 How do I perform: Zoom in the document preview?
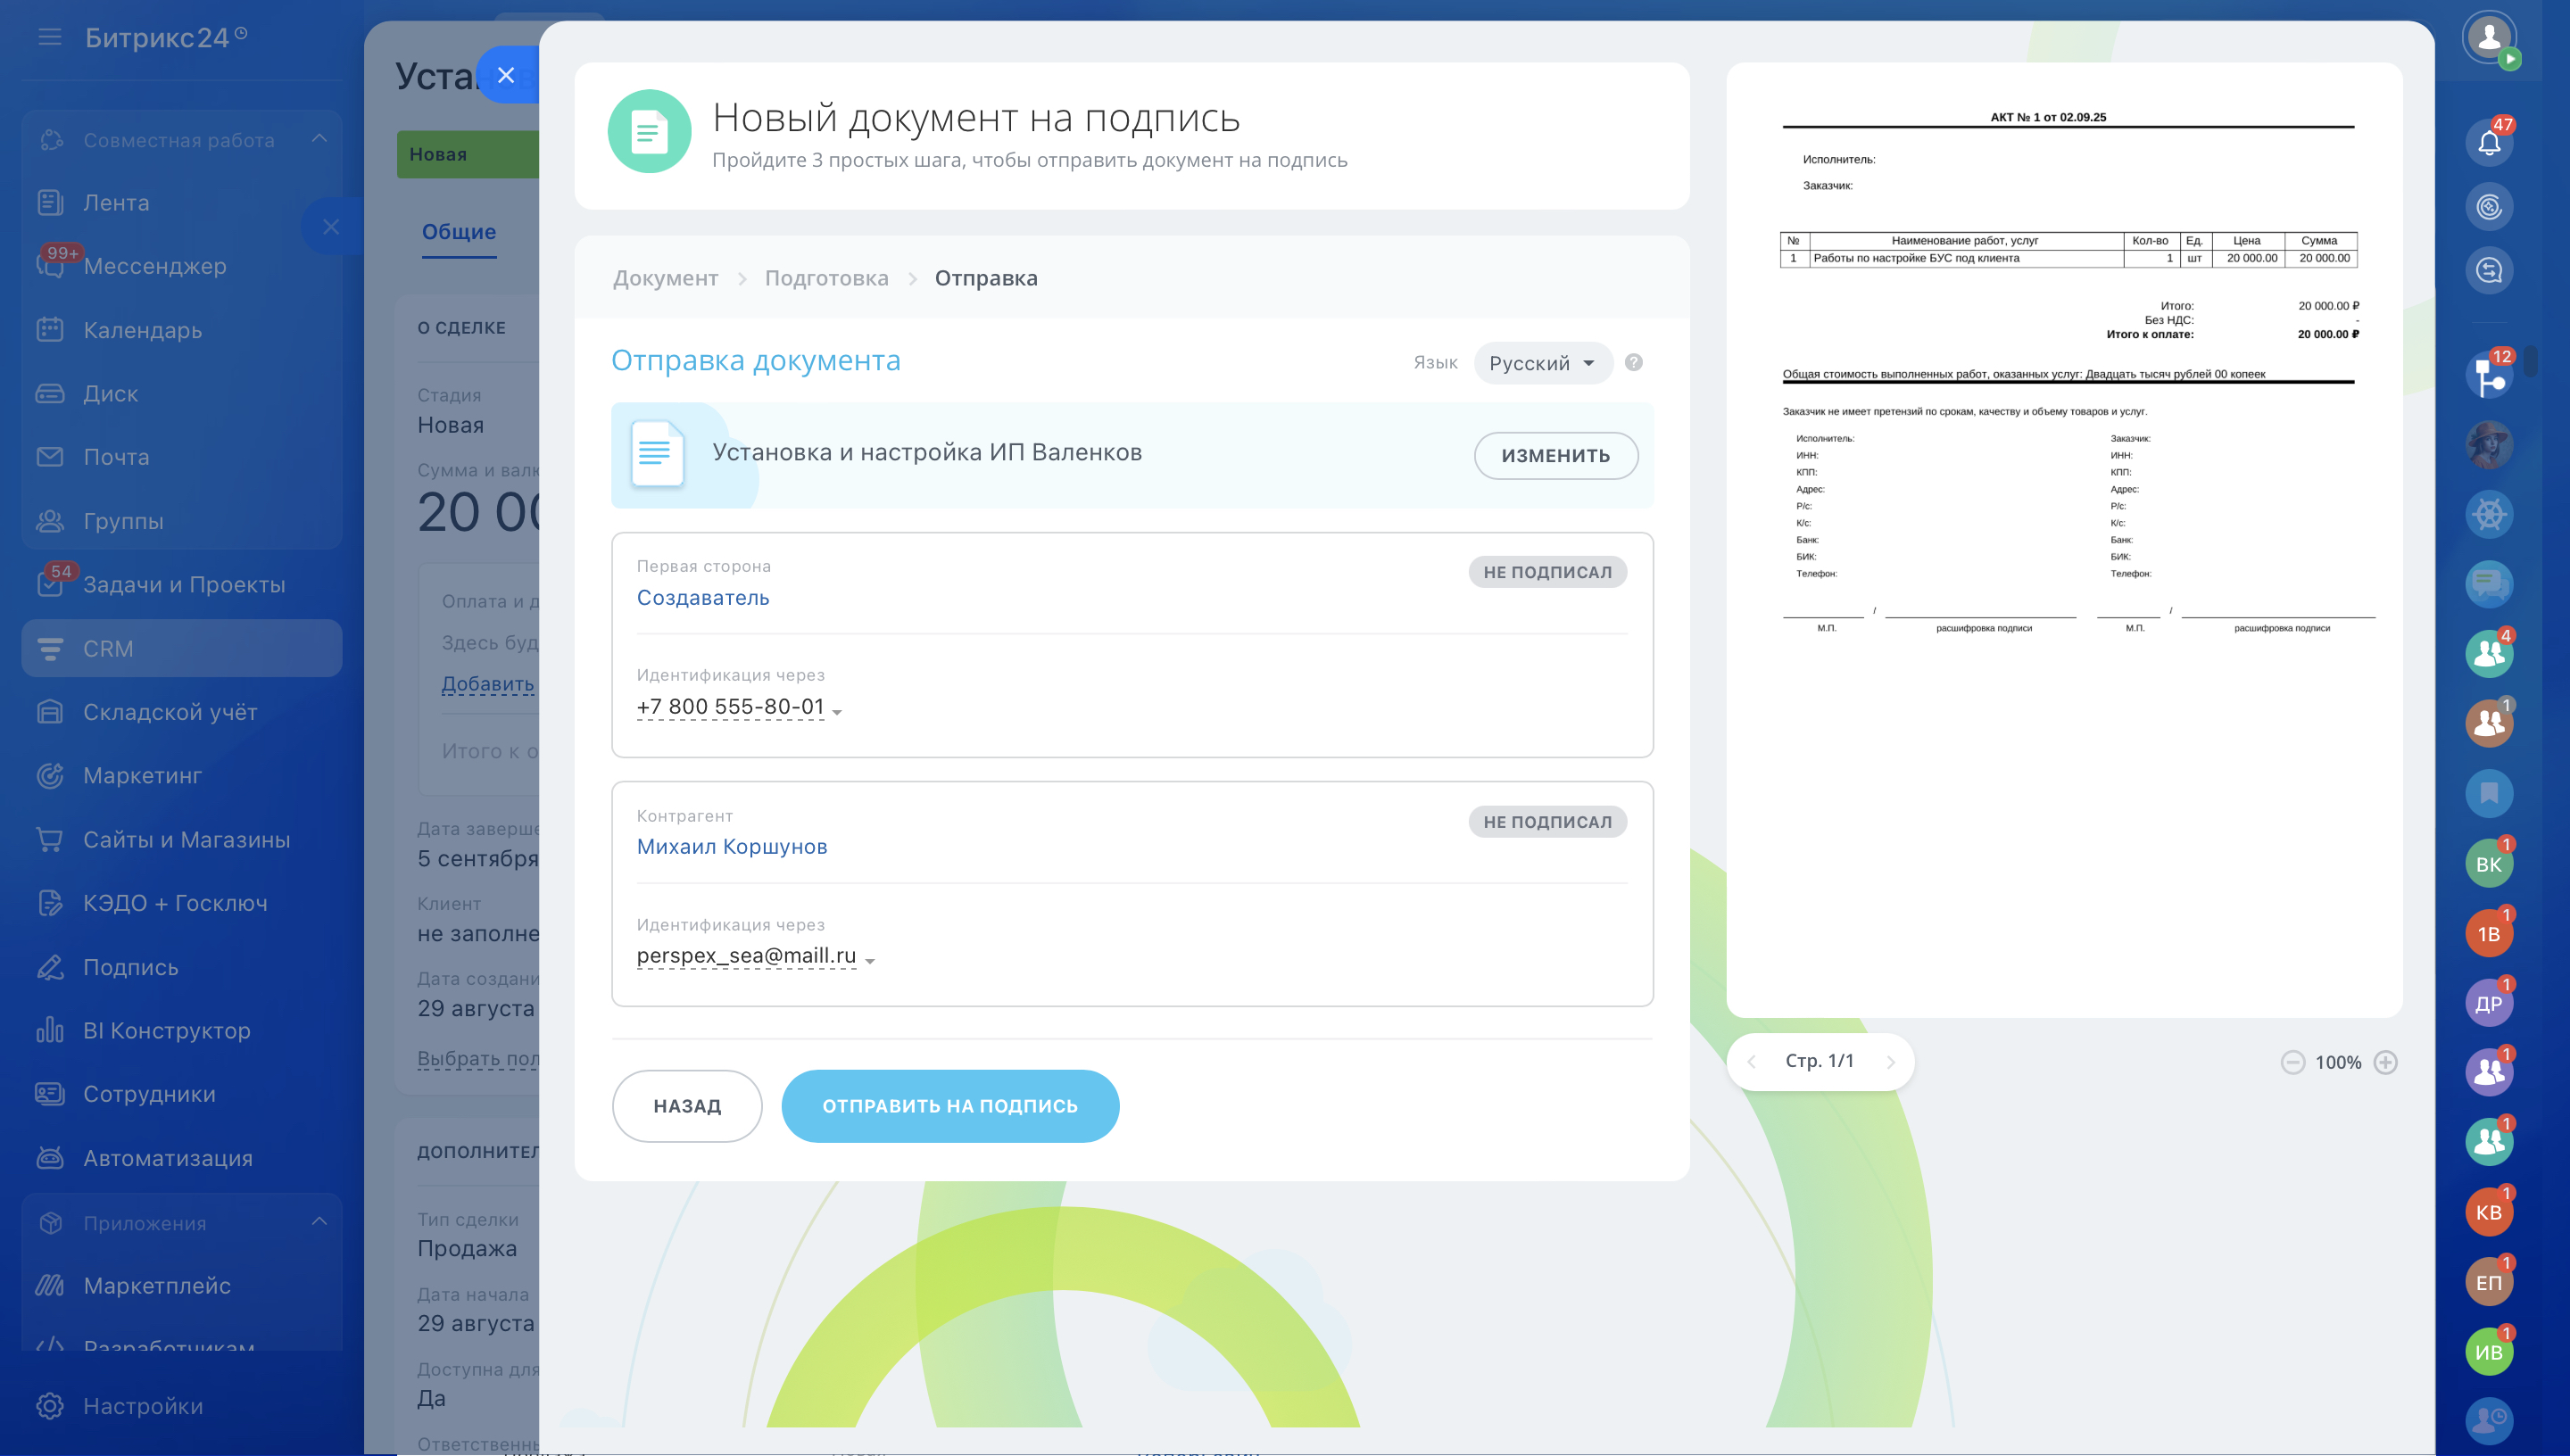2385,1062
